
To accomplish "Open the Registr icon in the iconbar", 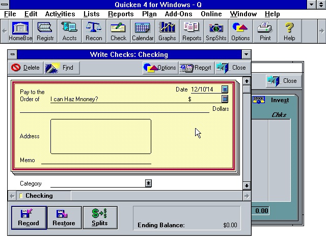I will click(45, 31).
